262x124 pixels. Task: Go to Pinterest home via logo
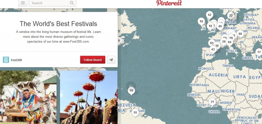[x=169, y=3]
